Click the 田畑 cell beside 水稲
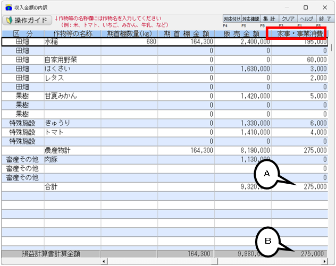 [23, 41]
